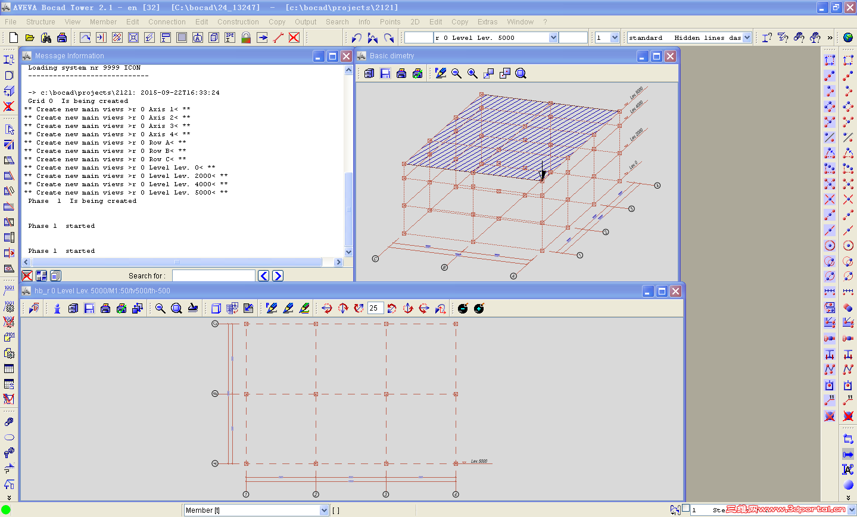Click the printer icon in the main toolbar
The image size is (857, 517).
[x=62, y=37]
